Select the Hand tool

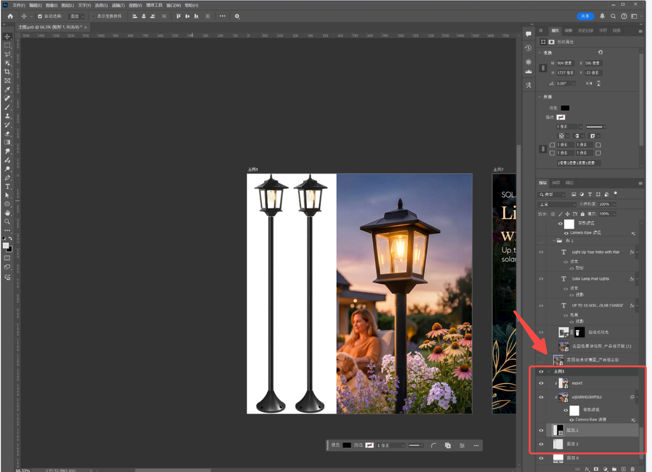coord(7,213)
